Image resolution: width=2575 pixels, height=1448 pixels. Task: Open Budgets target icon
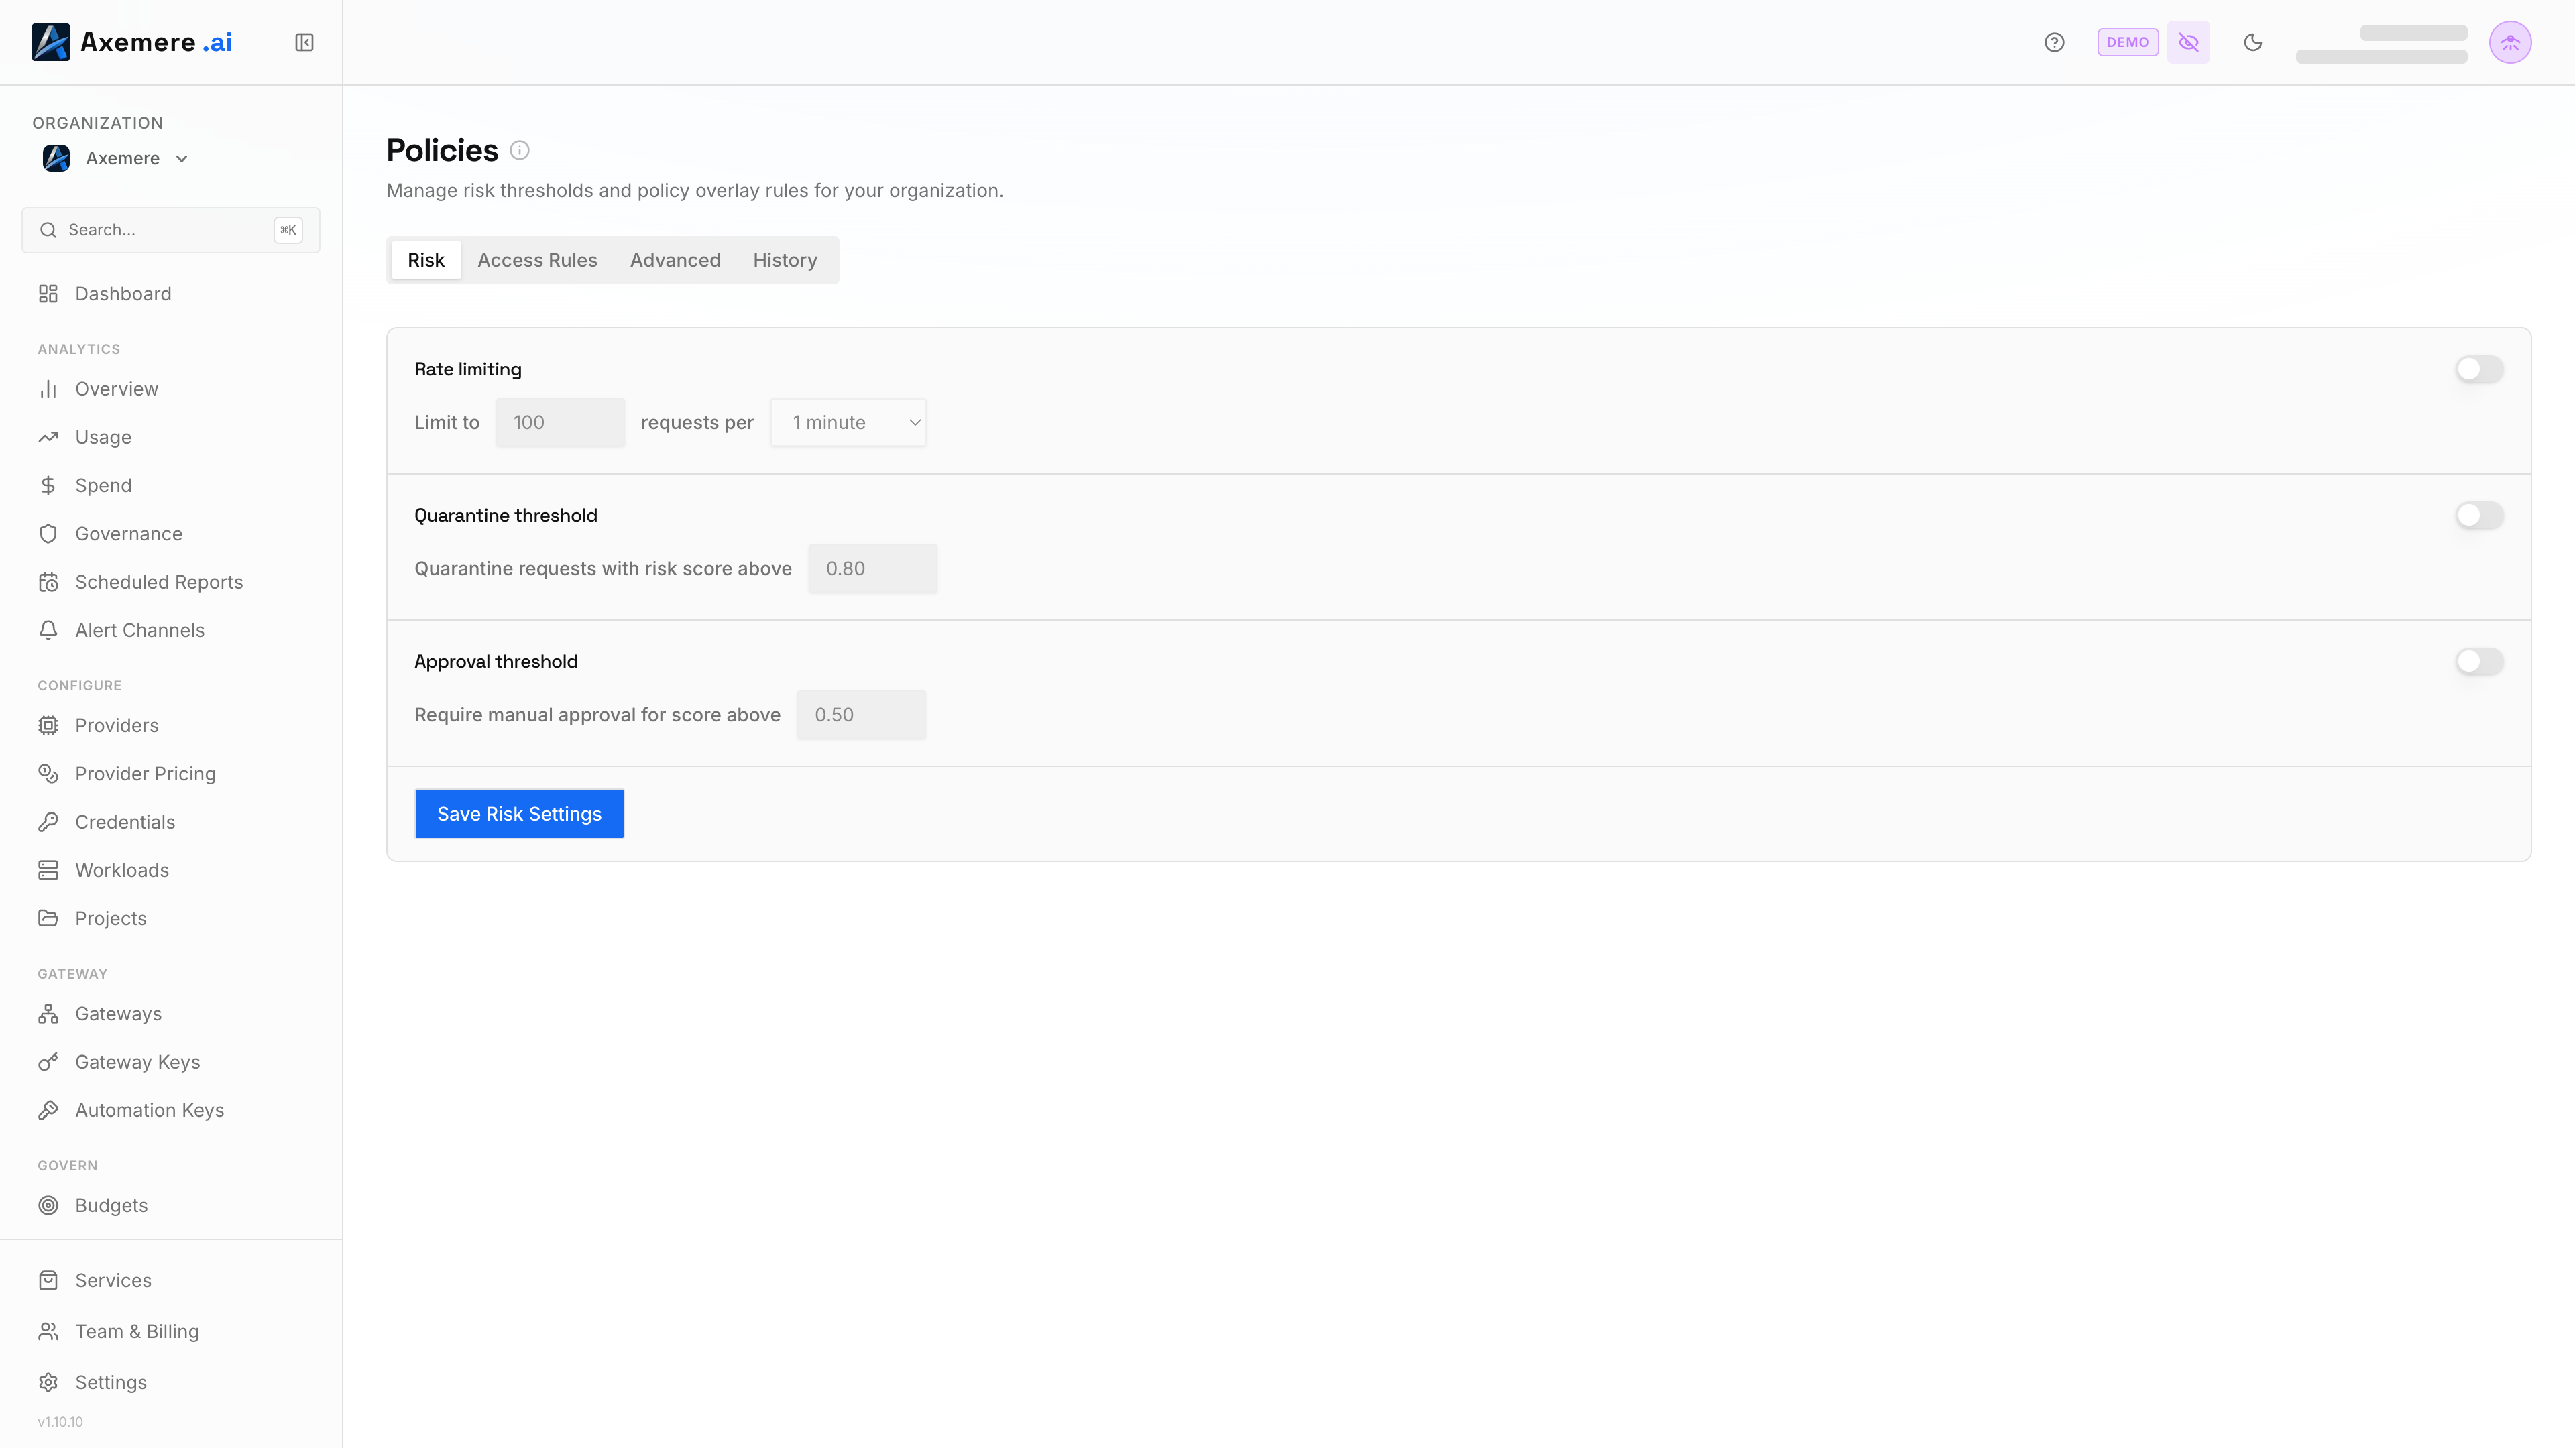coord(48,1205)
